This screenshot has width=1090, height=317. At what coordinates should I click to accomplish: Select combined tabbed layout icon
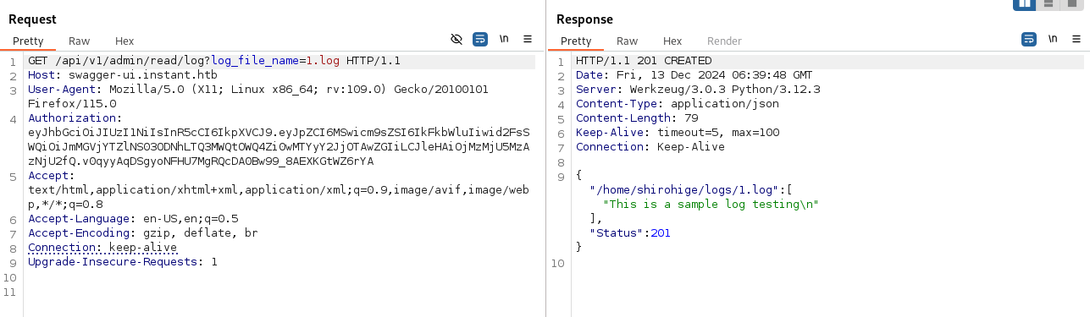click(x=1073, y=4)
